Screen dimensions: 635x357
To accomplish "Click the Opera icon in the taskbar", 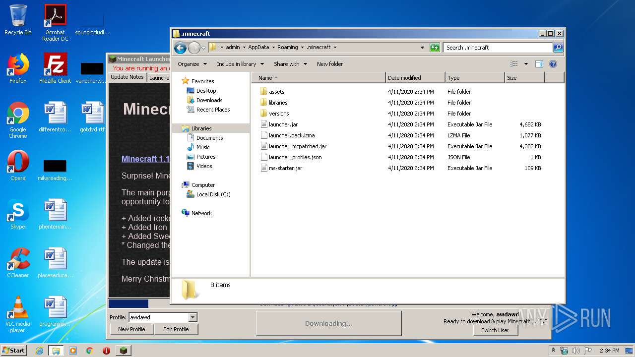I will coord(106,351).
